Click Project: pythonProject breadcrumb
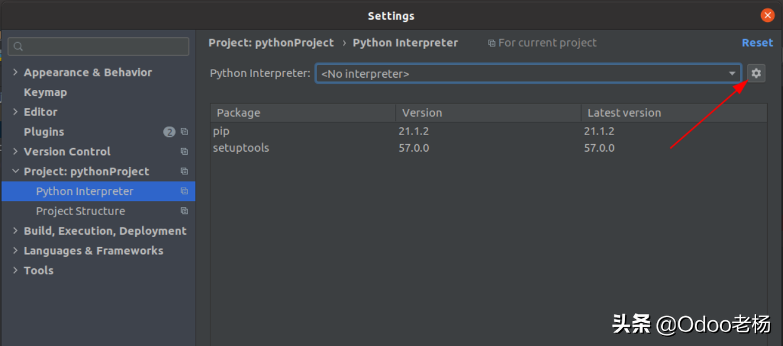The height and width of the screenshot is (346, 783). pyautogui.click(x=271, y=43)
